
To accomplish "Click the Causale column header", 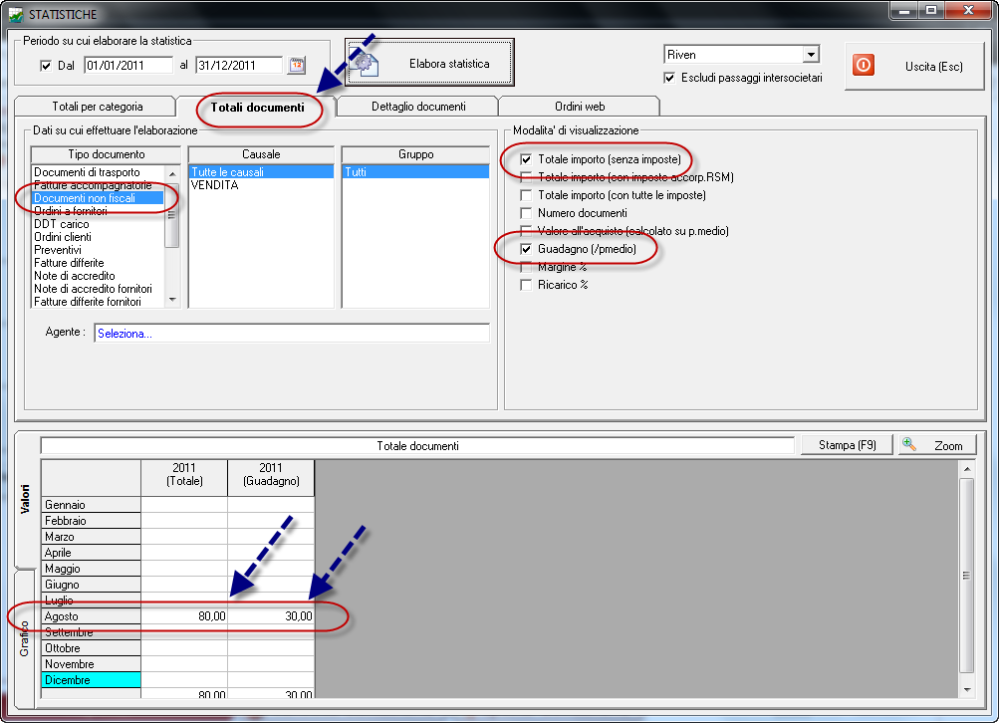I will click(x=261, y=154).
